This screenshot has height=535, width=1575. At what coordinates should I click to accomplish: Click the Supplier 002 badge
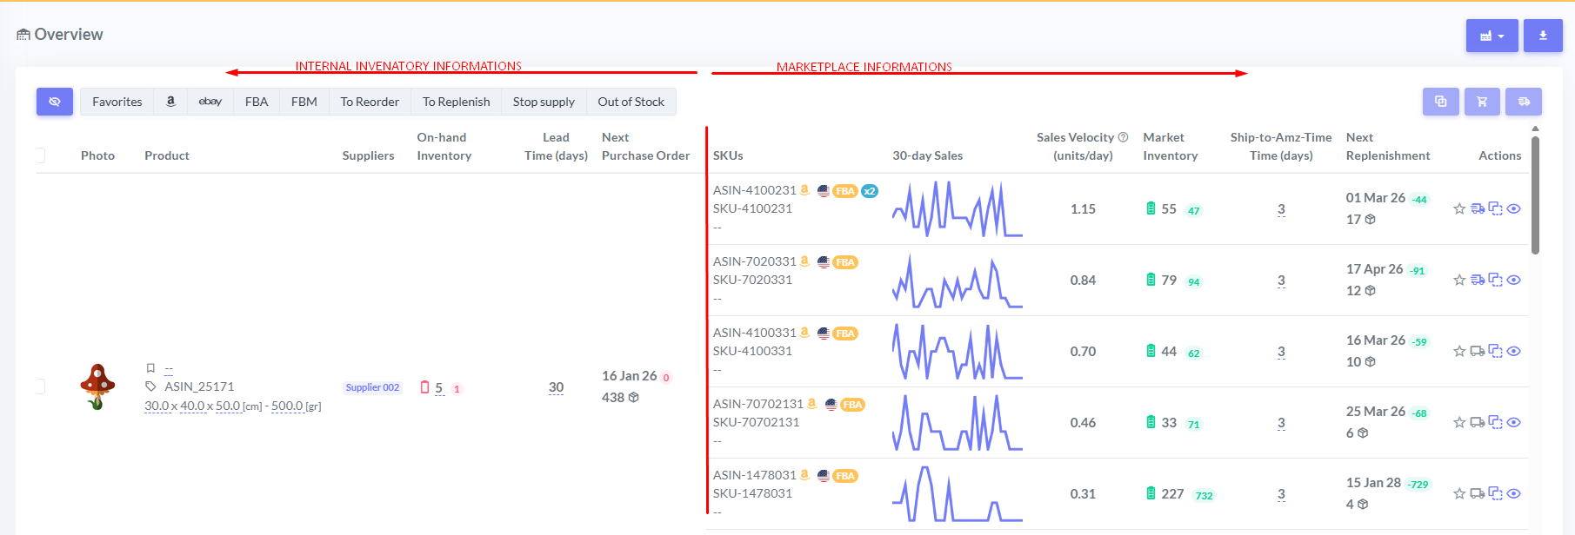click(372, 387)
